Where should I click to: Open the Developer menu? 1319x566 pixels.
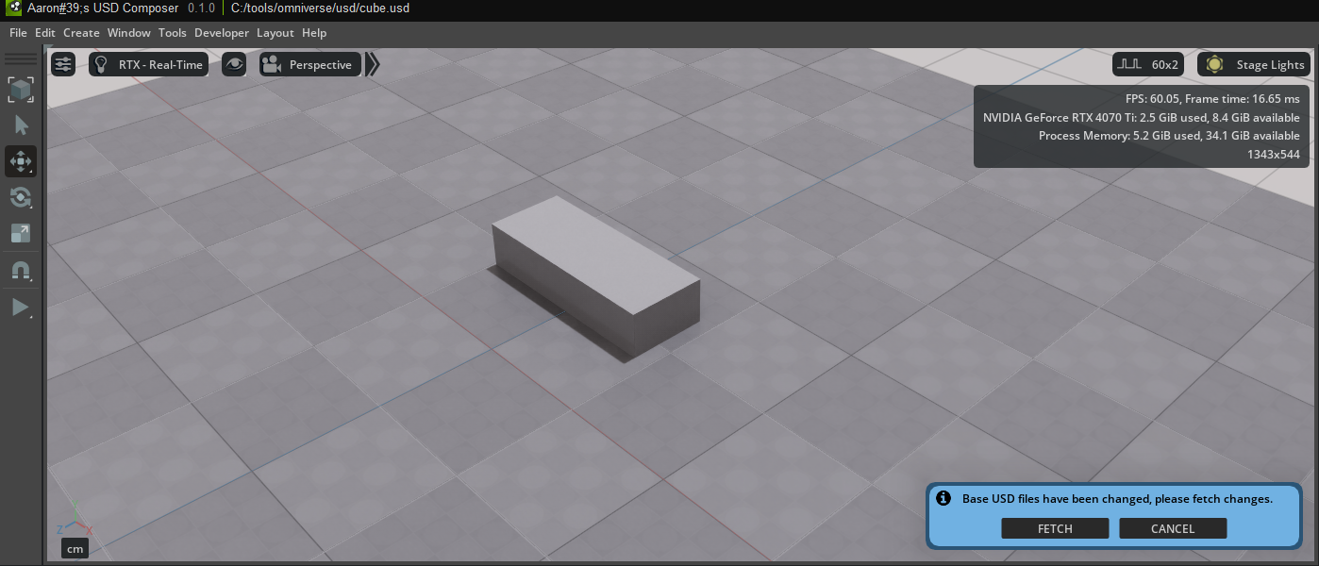point(222,32)
